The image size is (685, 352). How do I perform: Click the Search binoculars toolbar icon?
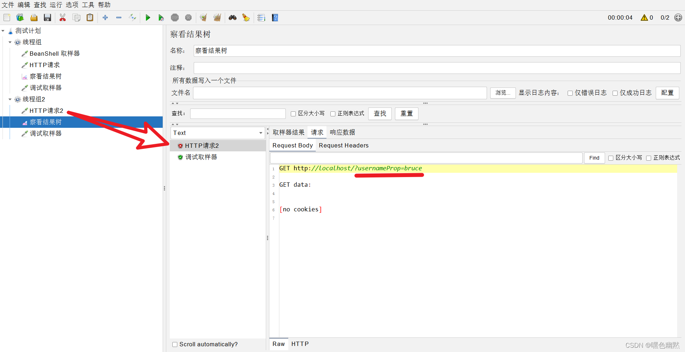pos(232,17)
